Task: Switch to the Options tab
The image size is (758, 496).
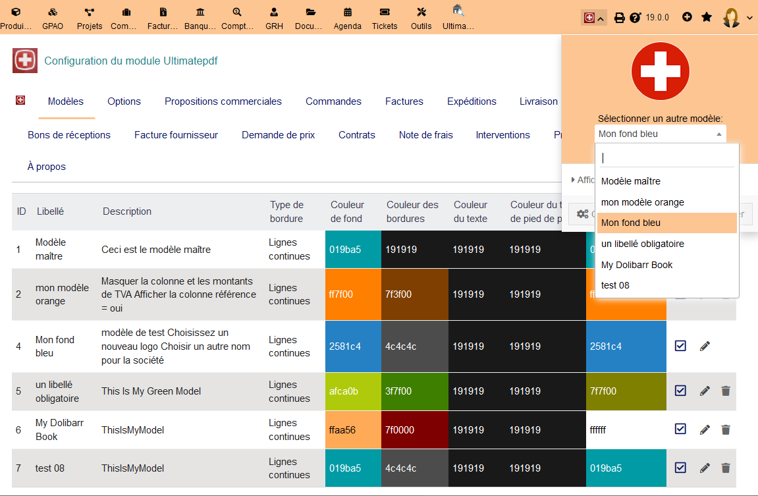Action: pyautogui.click(x=124, y=101)
